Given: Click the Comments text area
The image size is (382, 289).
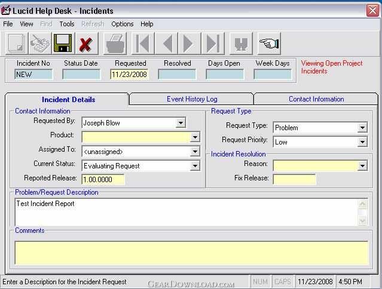Looking at the screenshot, I should tap(191, 253).
